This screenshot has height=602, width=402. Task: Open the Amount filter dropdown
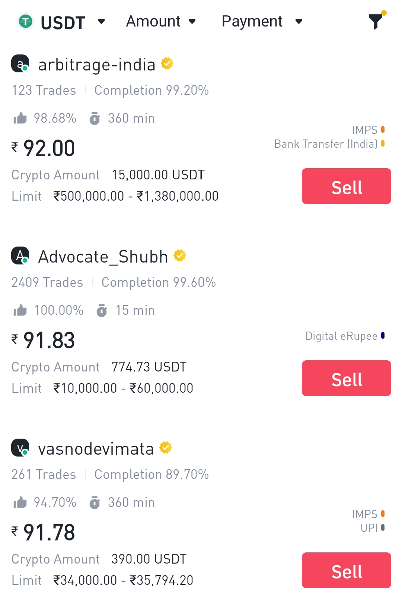[161, 21]
